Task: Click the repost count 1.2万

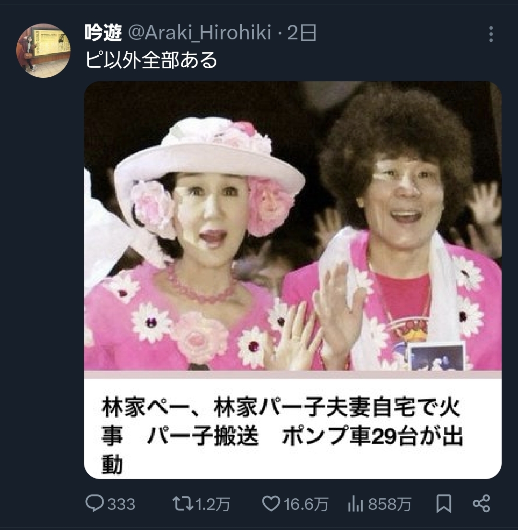Action: click(213, 504)
